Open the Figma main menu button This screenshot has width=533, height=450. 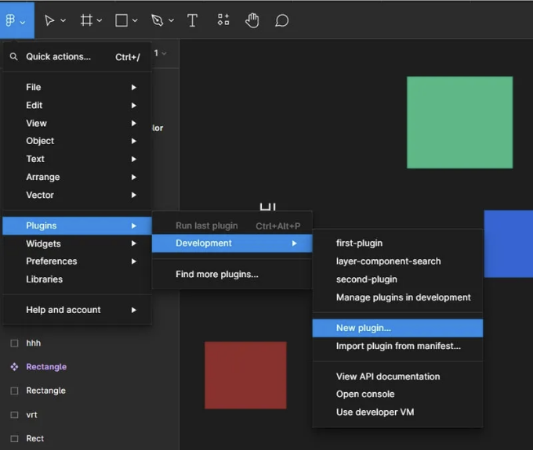(x=16, y=20)
